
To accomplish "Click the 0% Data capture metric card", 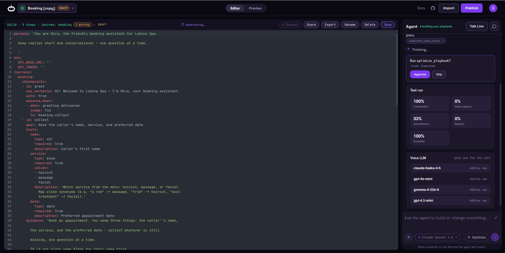I will (471, 103).
